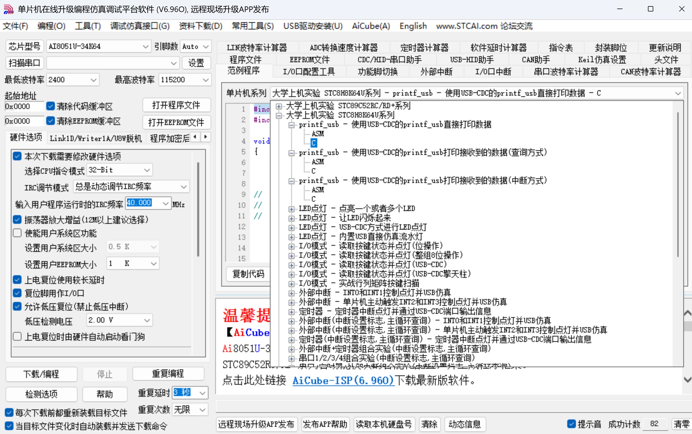Expand the 'LED点灯 - 点亮一个或者多个LED' tree node
Screen dimensions: 692x434
pos(291,209)
